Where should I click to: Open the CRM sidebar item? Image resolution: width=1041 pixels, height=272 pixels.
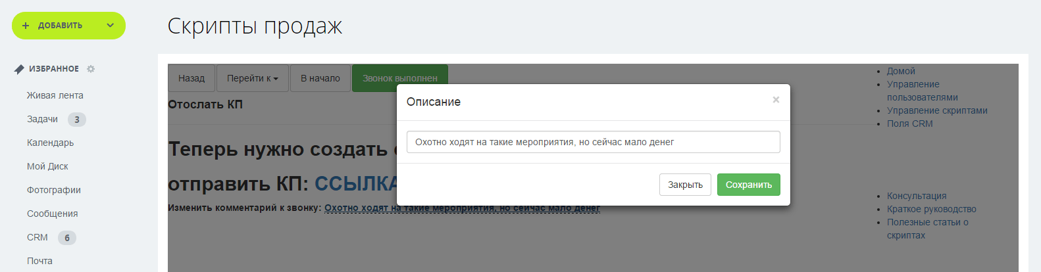[x=38, y=237]
